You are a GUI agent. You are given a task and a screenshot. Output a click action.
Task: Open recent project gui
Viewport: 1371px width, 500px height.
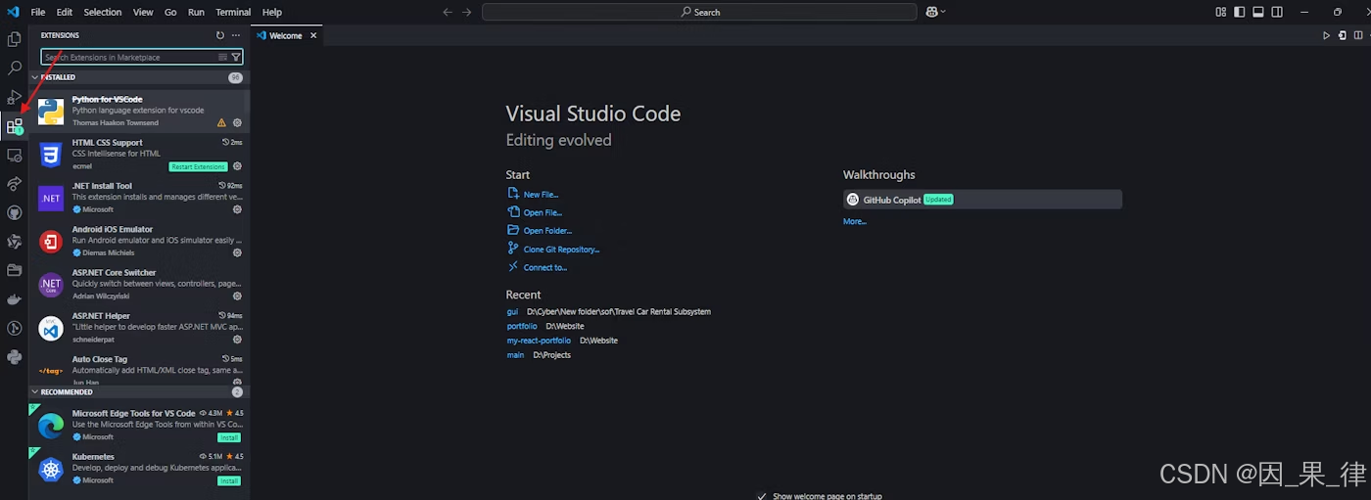pos(512,311)
